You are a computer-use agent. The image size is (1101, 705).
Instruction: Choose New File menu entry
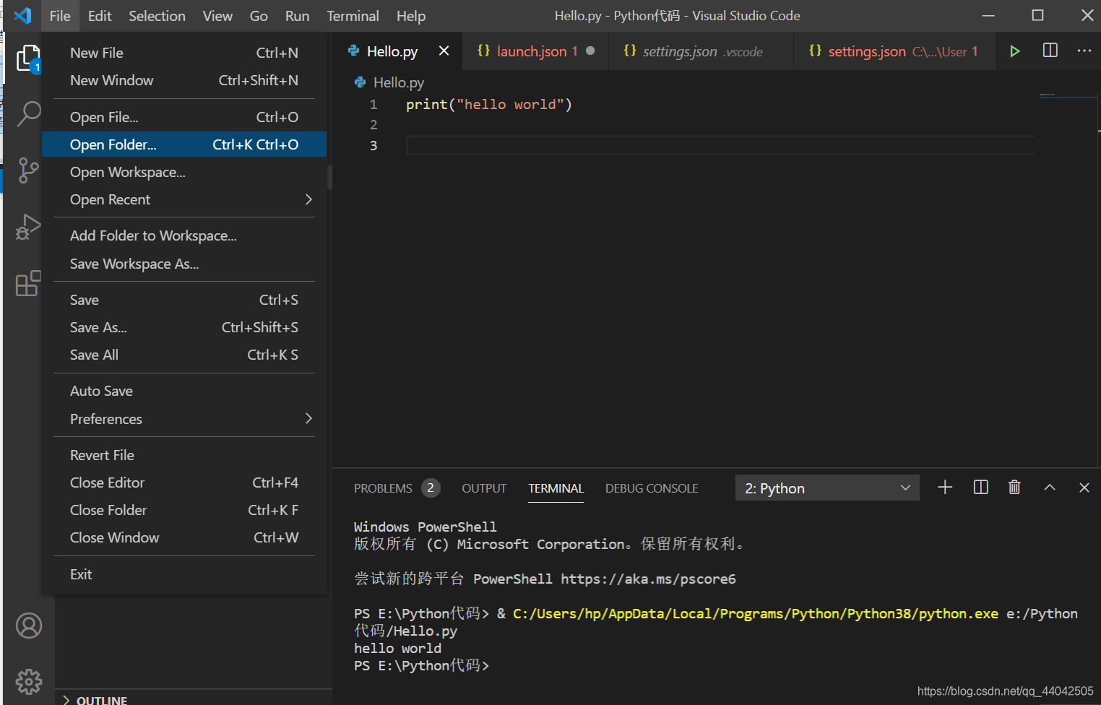coord(184,53)
